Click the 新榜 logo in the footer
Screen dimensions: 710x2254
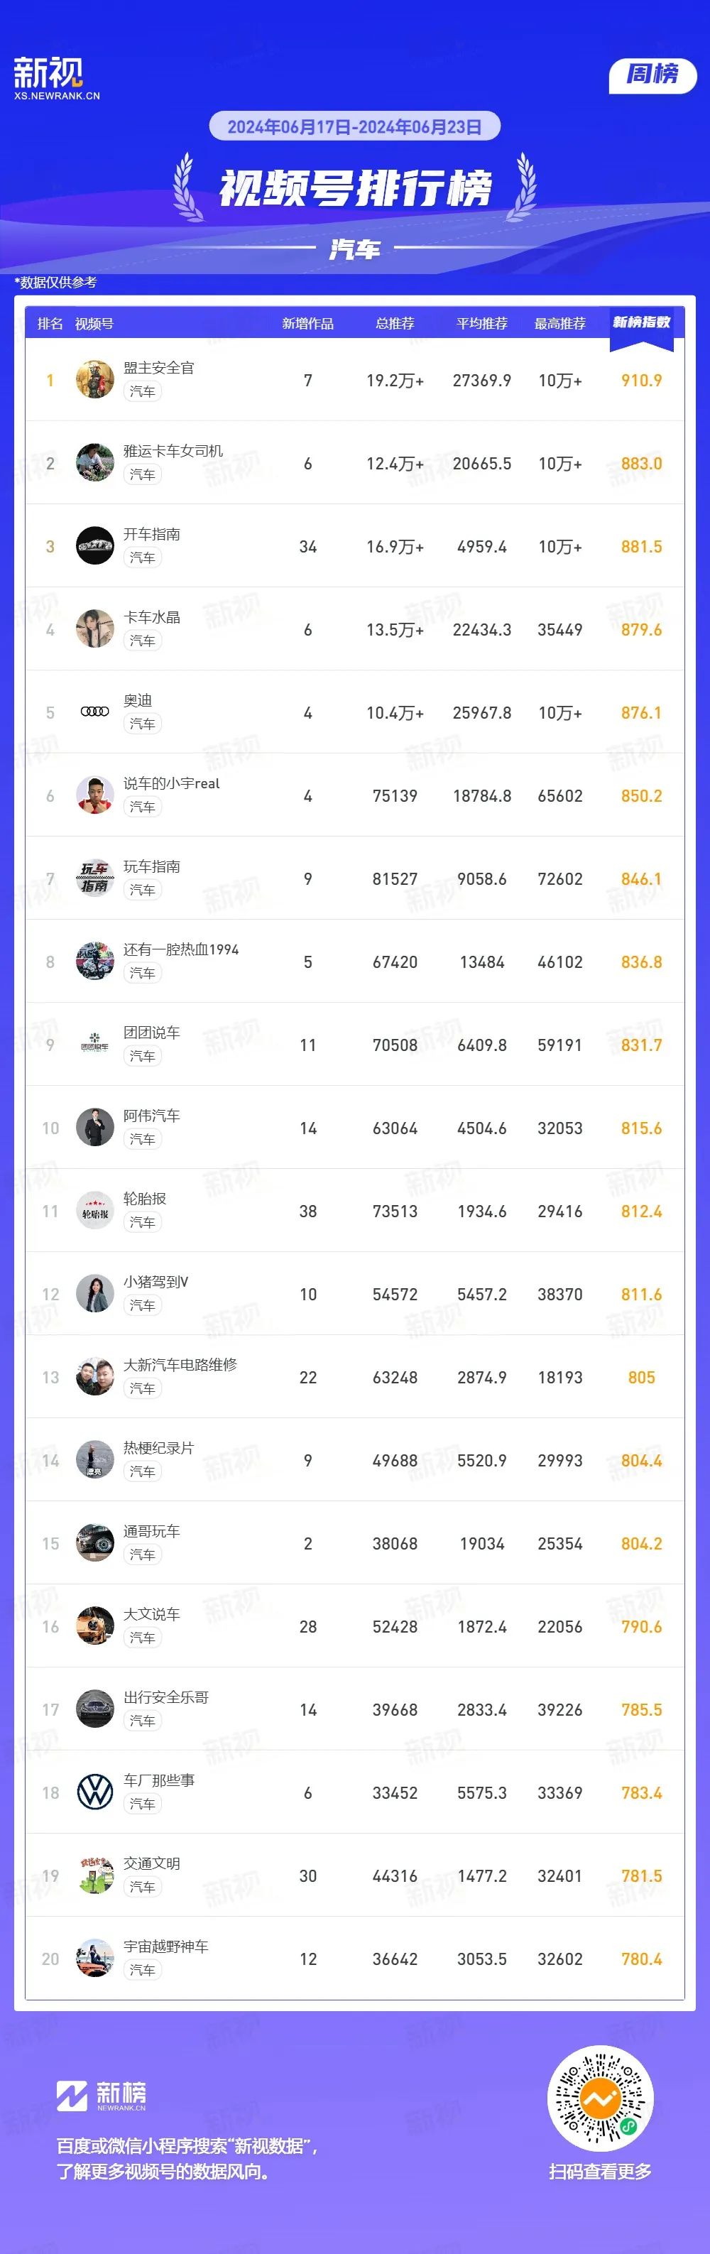[x=101, y=2095]
